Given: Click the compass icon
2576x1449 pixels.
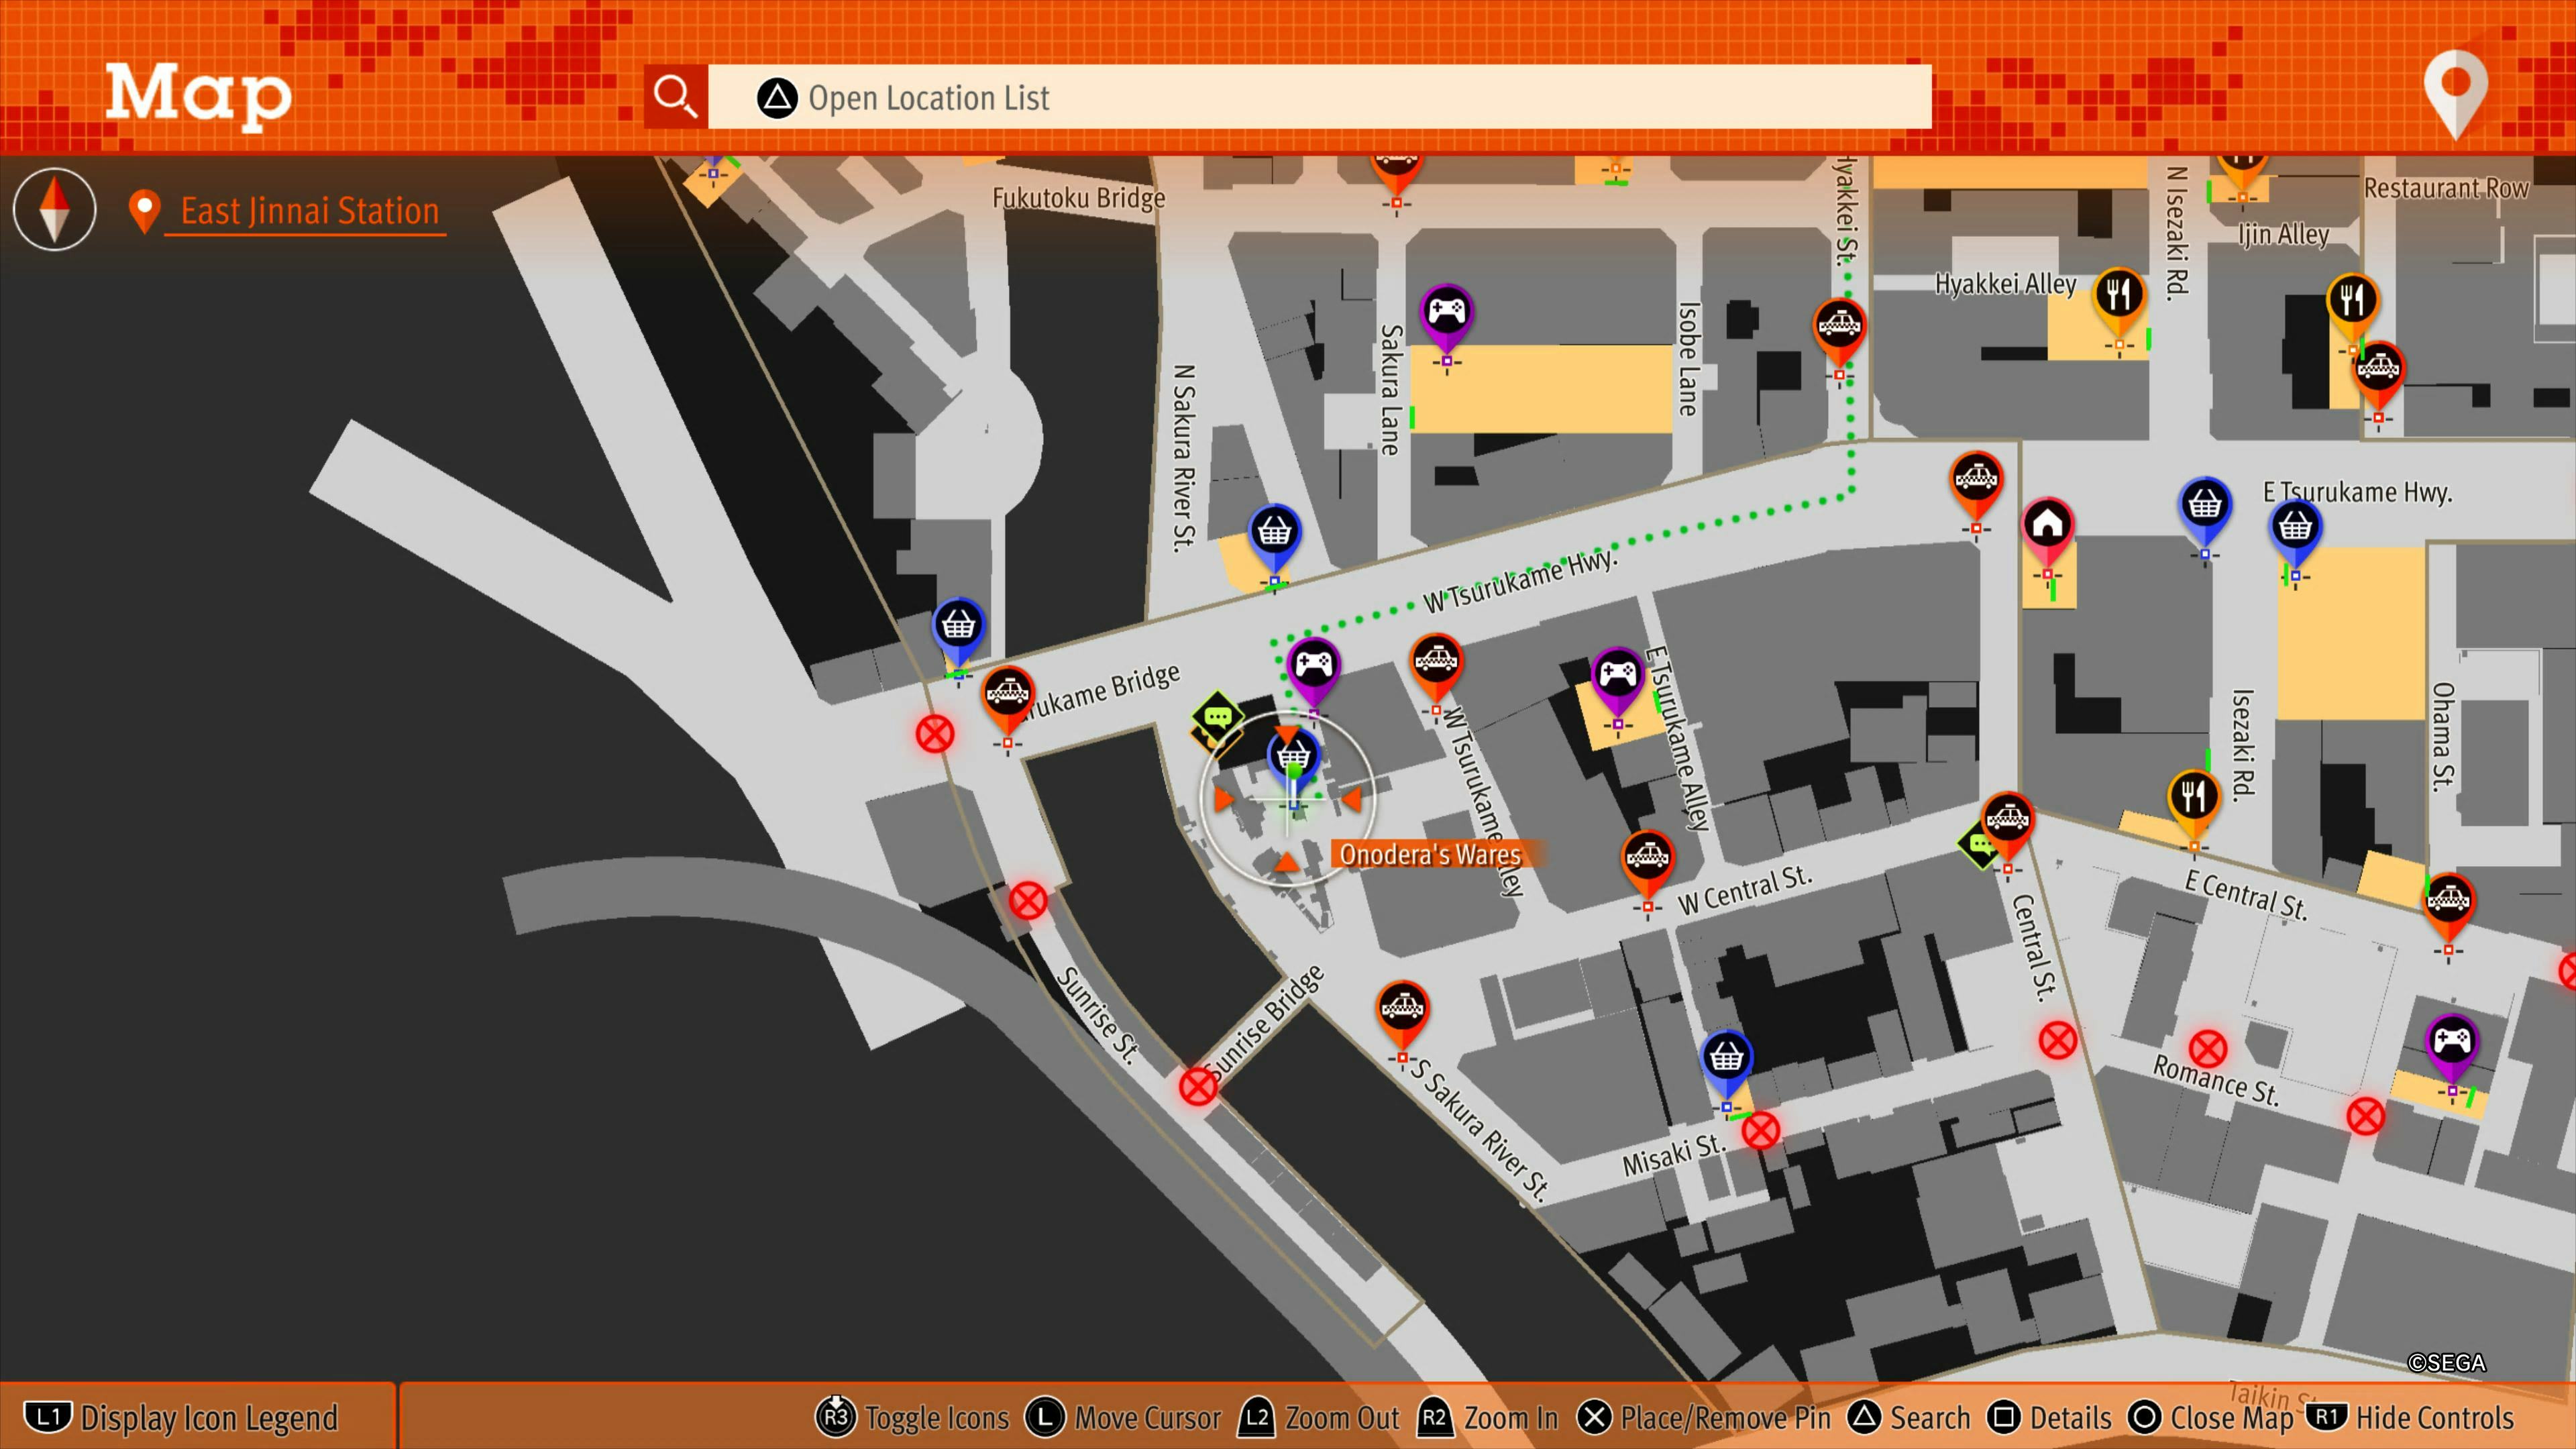Looking at the screenshot, I should 55,209.
